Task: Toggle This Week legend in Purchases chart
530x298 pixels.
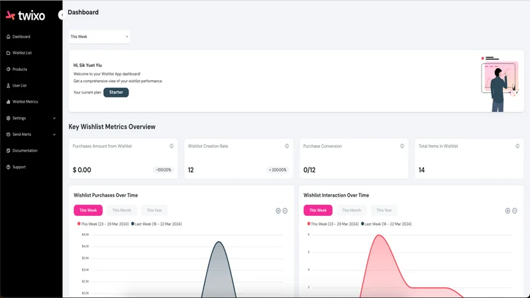Action: pyautogui.click(x=103, y=224)
